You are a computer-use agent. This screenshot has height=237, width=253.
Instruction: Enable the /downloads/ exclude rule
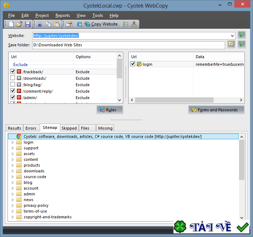[13, 78]
